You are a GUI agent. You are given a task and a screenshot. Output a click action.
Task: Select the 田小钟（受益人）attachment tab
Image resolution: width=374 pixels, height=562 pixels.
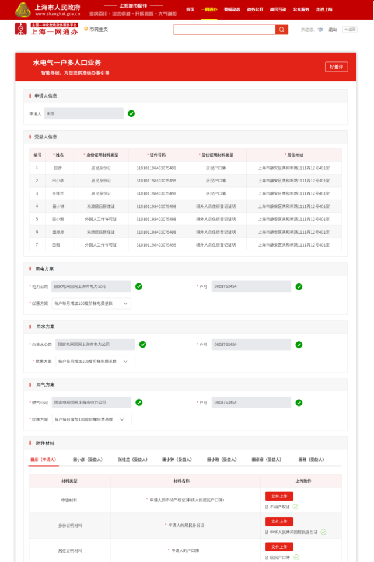177,460
